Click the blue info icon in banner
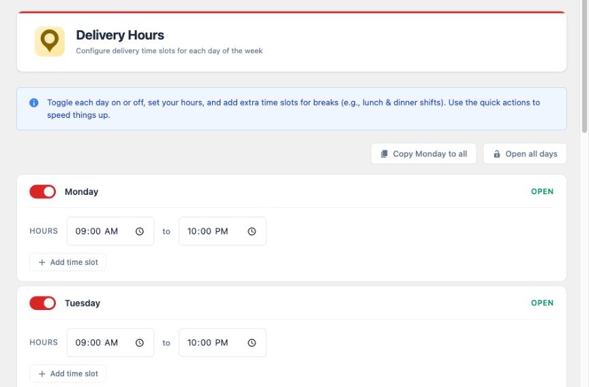 click(34, 102)
